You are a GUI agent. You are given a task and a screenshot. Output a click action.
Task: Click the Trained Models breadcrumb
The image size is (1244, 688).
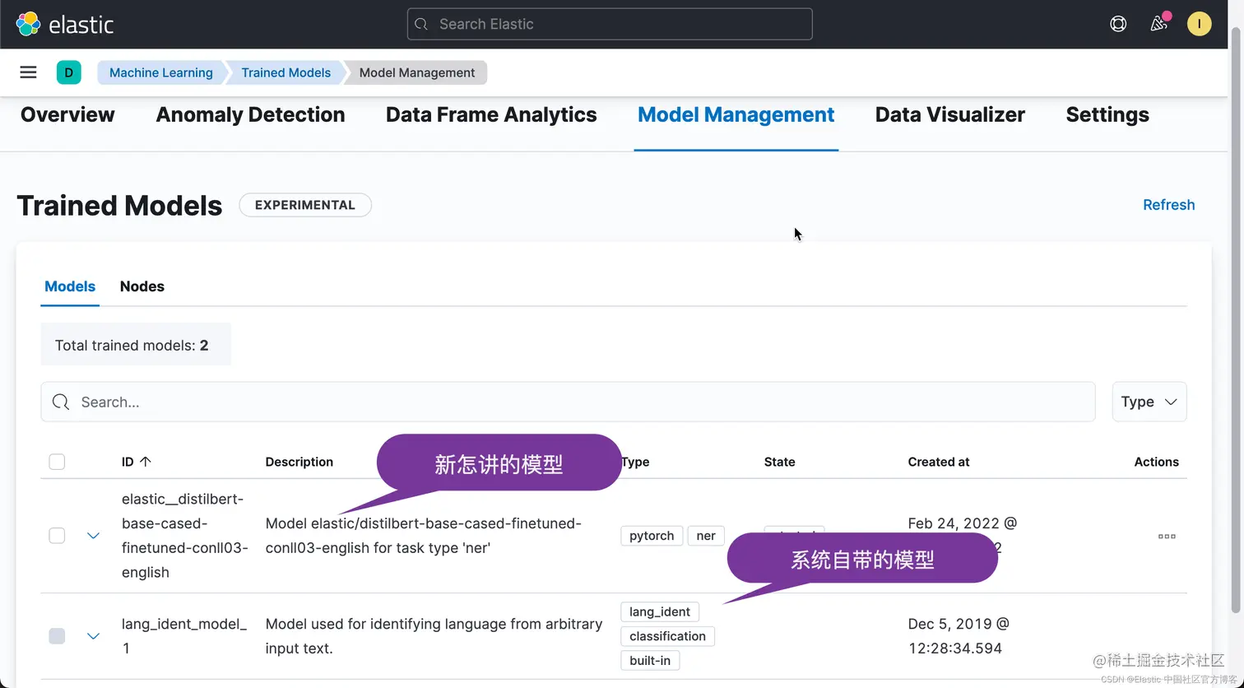[285, 72]
